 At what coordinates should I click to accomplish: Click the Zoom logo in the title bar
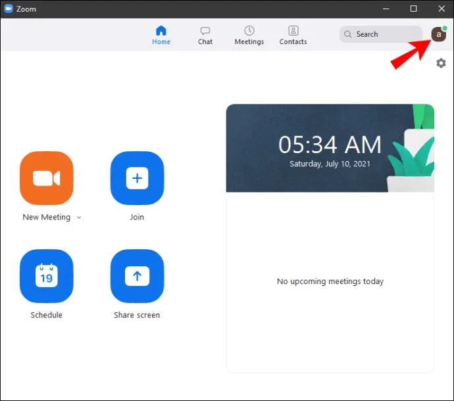(9, 9)
